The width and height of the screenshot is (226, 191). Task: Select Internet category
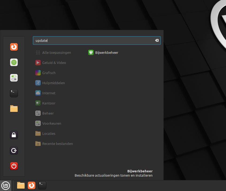pyautogui.click(x=45, y=93)
